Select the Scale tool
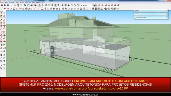Image resolution: width=171 pixels, height=96 pixels. (x=1, y=42)
